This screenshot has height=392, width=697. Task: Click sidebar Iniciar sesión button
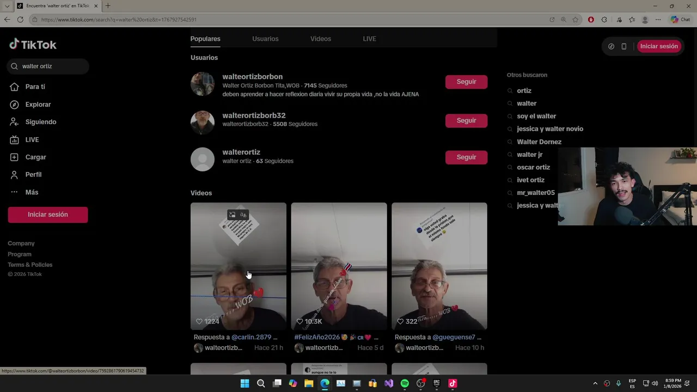[x=48, y=215]
